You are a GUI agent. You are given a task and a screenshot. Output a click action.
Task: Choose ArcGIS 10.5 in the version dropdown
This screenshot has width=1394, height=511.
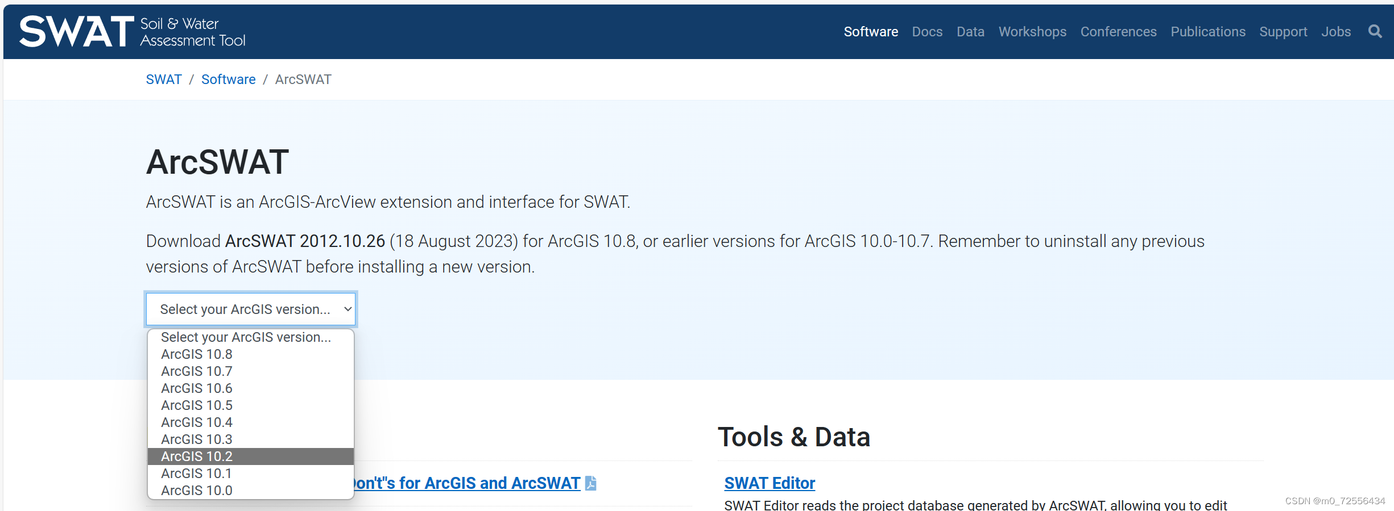196,405
